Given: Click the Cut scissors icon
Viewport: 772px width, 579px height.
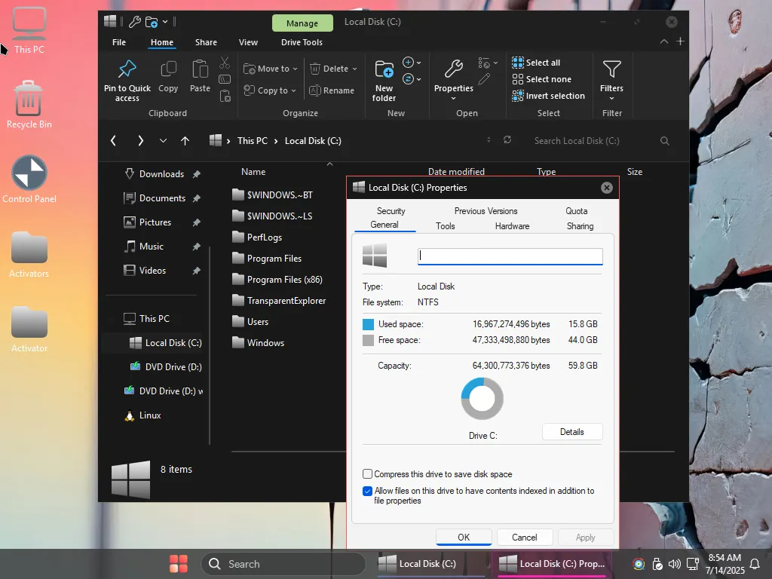Looking at the screenshot, I should pyautogui.click(x=225, y=63).
